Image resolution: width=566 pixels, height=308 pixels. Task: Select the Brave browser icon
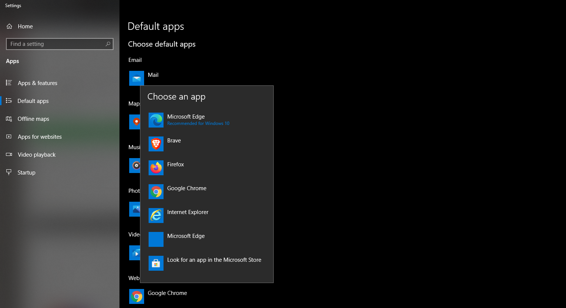tap(156, 144)
